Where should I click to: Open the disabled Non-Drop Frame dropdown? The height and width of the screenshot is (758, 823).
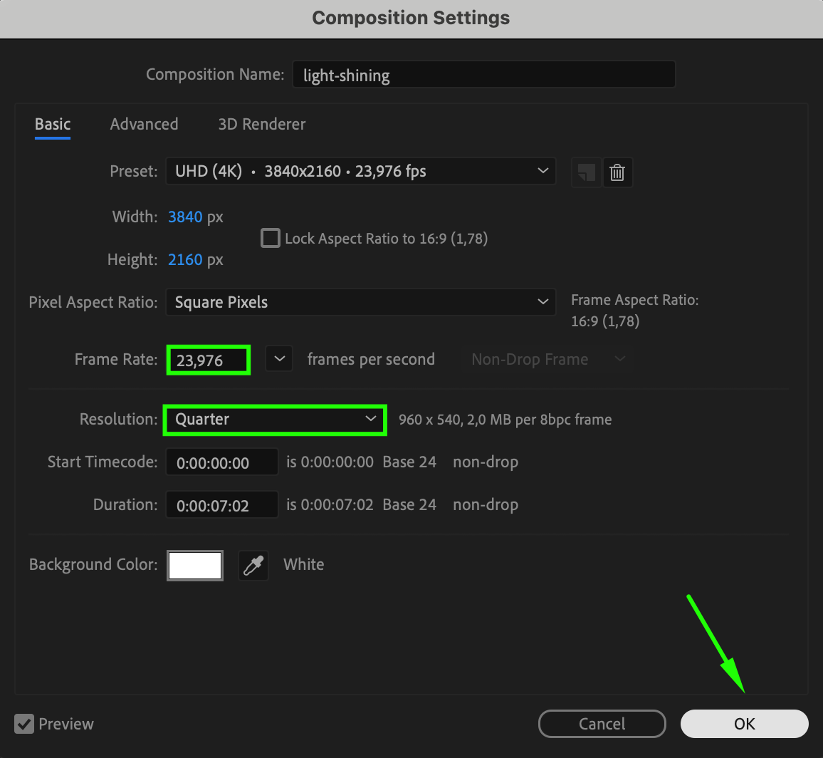pos(547,359)
